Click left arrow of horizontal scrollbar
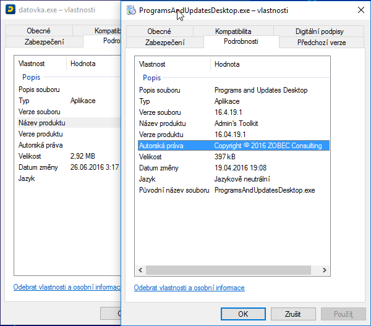This screenshot has width=371, height=326. pyautogui.click(x=140, y=270)
